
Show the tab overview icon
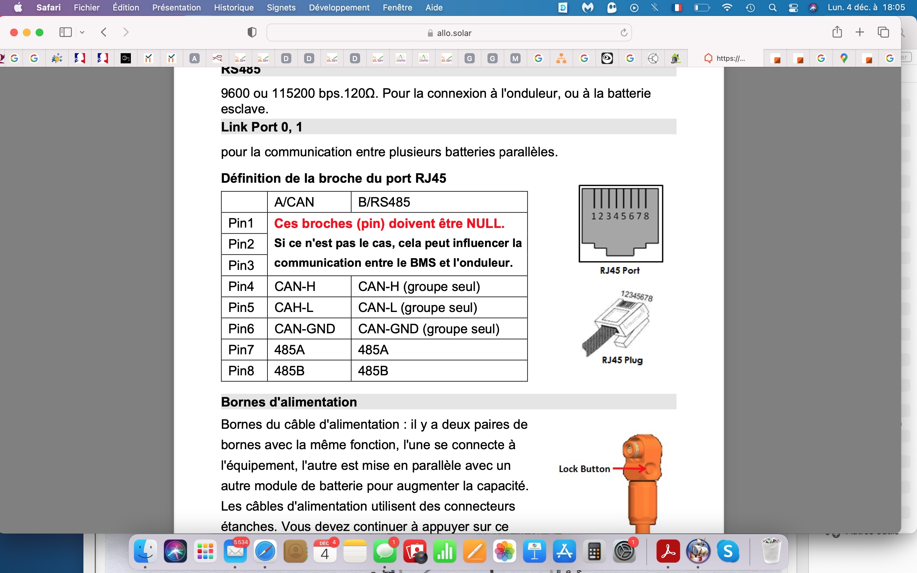(883, 32)
